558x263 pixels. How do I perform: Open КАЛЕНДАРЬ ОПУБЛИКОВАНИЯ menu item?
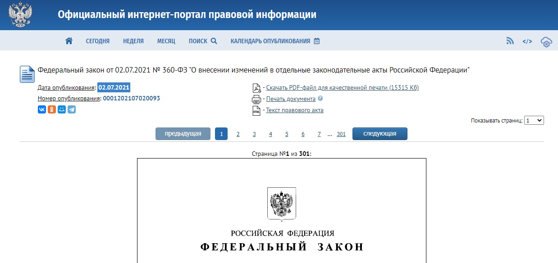point(270,41)
